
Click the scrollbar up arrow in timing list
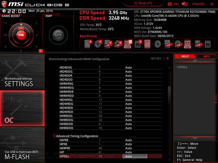point(169,68)
